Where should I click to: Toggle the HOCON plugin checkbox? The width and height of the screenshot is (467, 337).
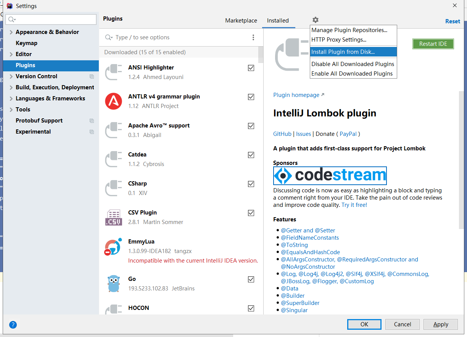click(x=251, y=308)
